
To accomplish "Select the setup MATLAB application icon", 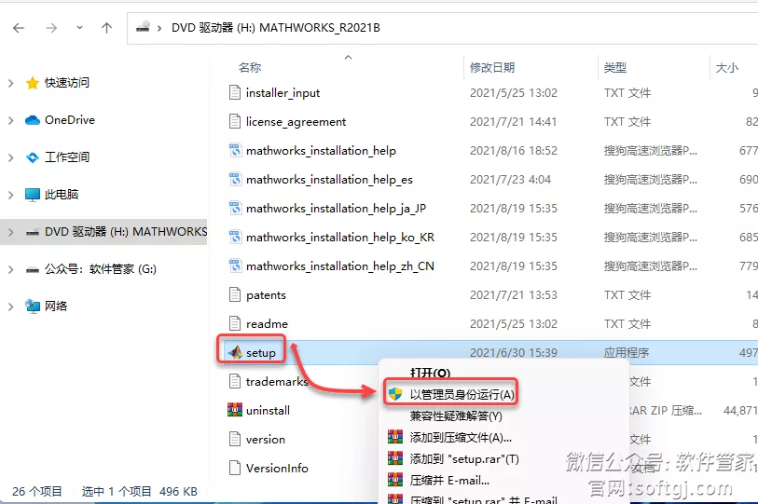I will [236, 352].
